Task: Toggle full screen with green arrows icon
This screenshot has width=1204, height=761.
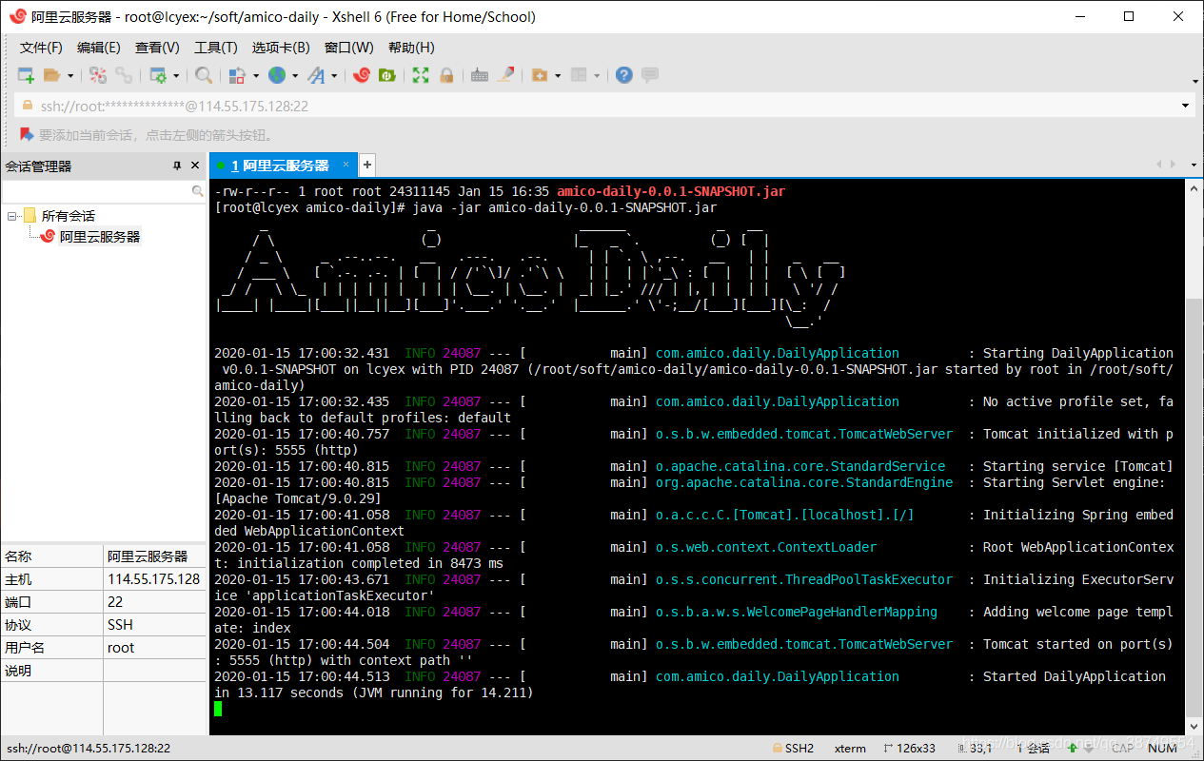Action: pyautogui.click(x=421, y=75)
